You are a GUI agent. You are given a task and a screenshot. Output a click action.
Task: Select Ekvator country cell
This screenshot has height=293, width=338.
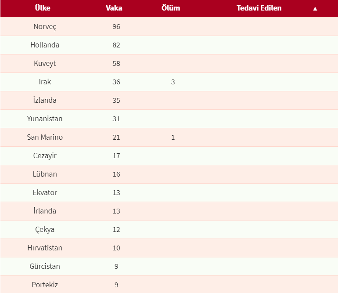click(x=45, y=193)
